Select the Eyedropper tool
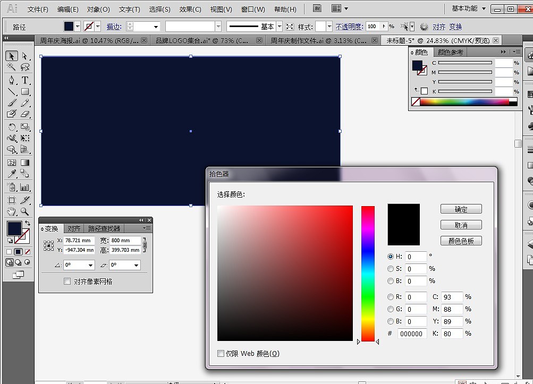 [x=12, y=174]
